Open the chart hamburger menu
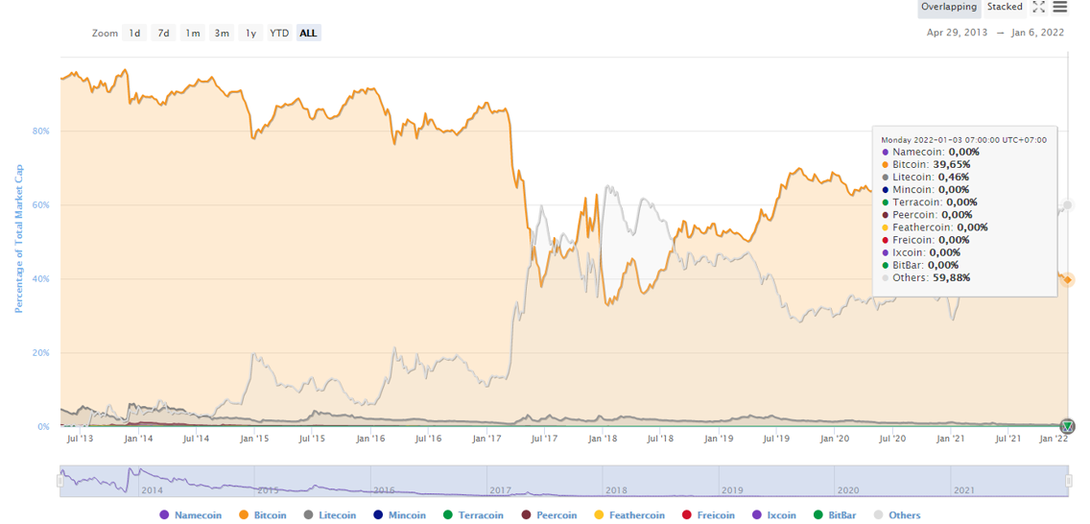The width and height of the screenshot is (1090, 524). tap(1060, 7)
